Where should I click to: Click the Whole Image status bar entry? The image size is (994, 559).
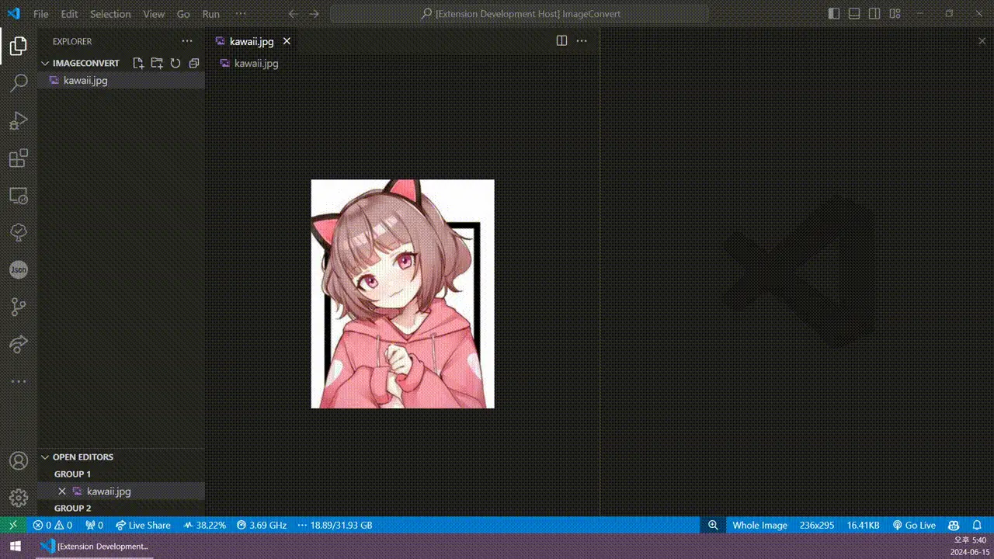pos(759,525)
